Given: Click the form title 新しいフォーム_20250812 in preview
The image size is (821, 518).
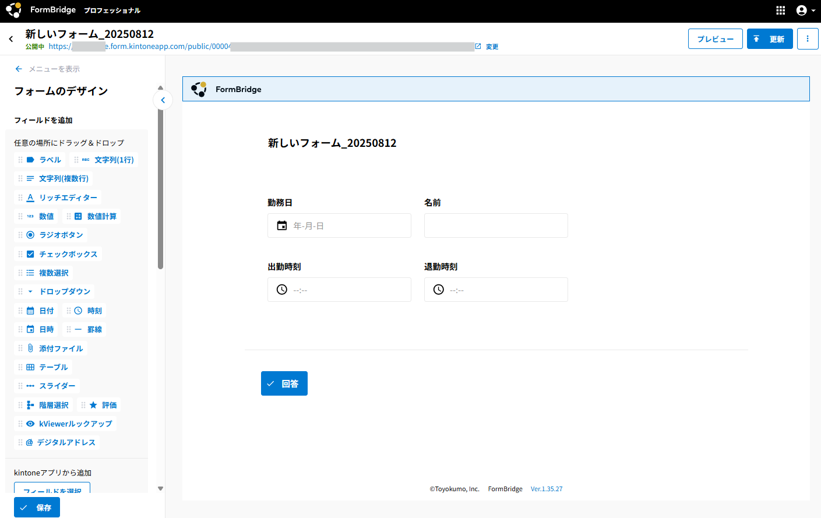Looking at the screenshot, I should point(332,143).
